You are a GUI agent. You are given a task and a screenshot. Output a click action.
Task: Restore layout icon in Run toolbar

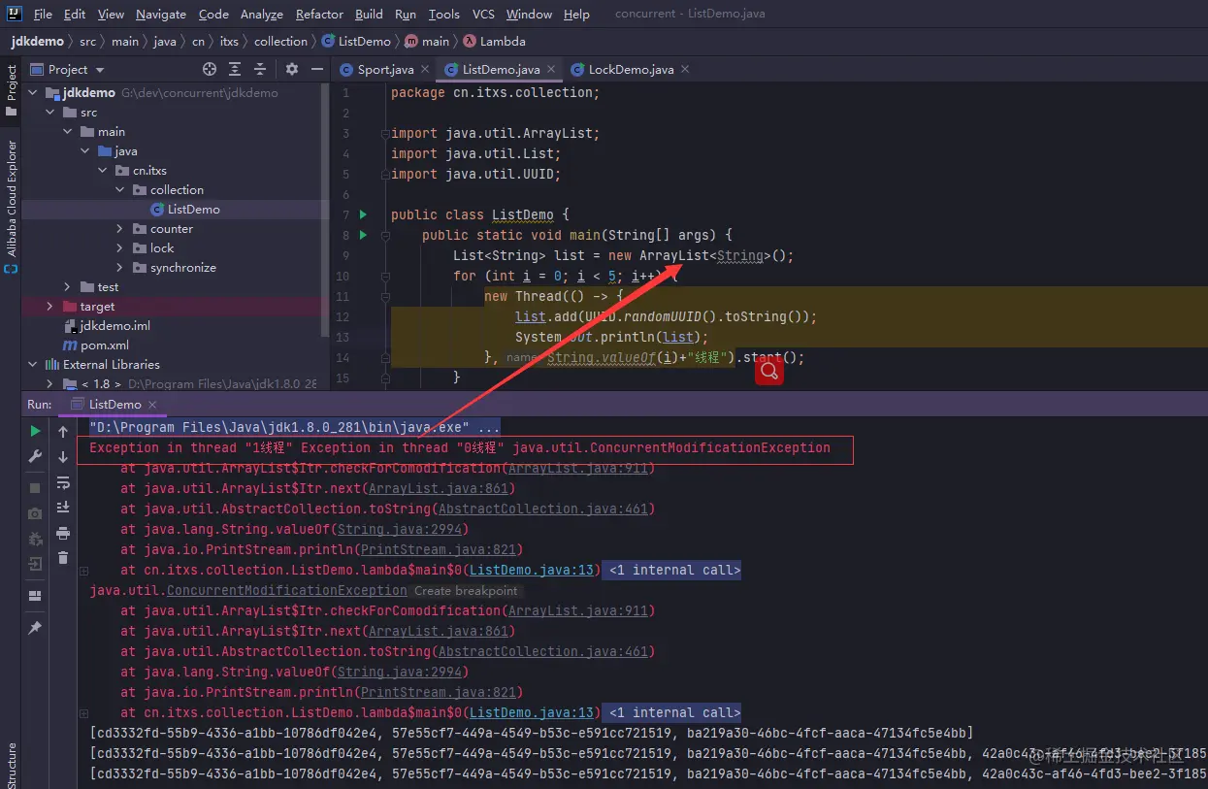pos(35,596)
